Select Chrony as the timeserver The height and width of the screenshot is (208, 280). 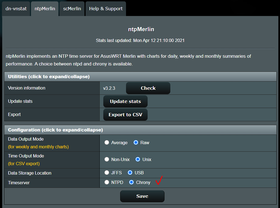[x=131, y=182]
